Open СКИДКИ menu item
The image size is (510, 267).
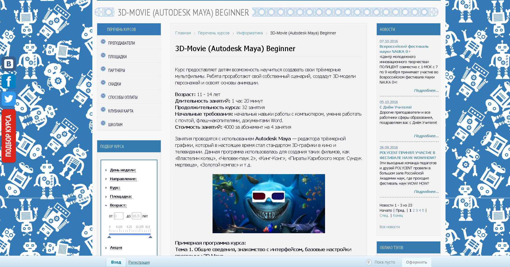coord(115,84)
